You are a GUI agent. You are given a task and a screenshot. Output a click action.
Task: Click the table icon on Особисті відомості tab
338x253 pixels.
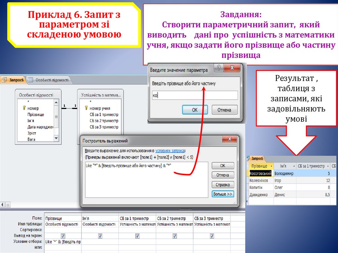(x=31, y=80)
